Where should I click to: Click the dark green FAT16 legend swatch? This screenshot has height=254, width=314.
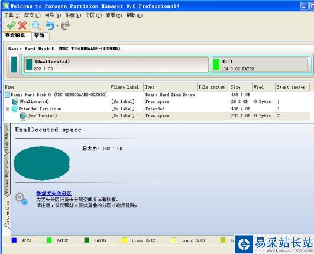[87, 240]
